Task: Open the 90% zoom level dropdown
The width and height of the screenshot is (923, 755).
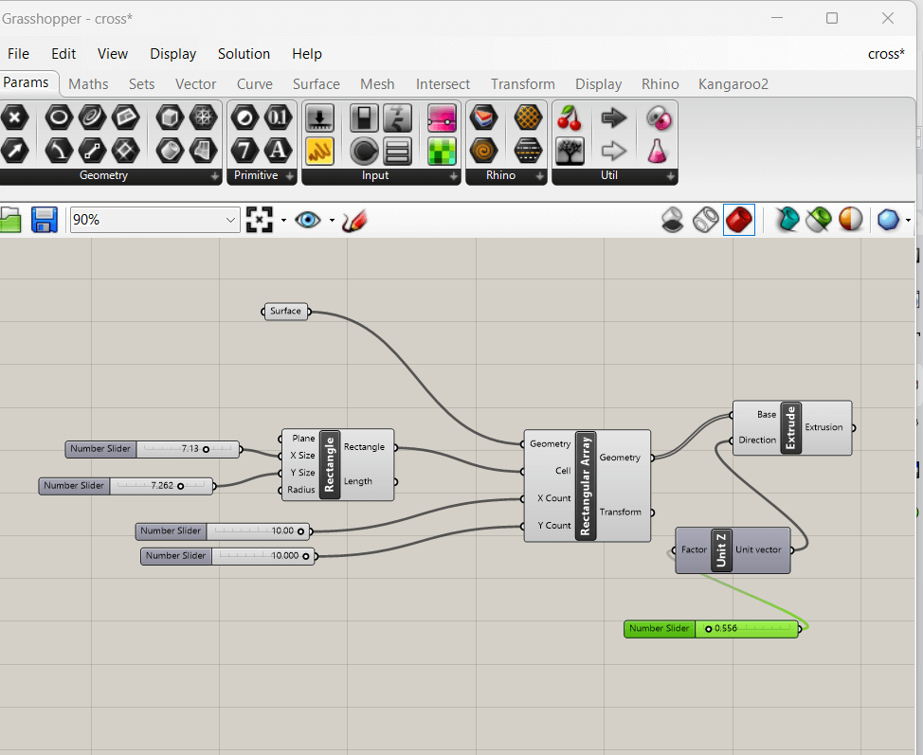Action: click(231, 220)
